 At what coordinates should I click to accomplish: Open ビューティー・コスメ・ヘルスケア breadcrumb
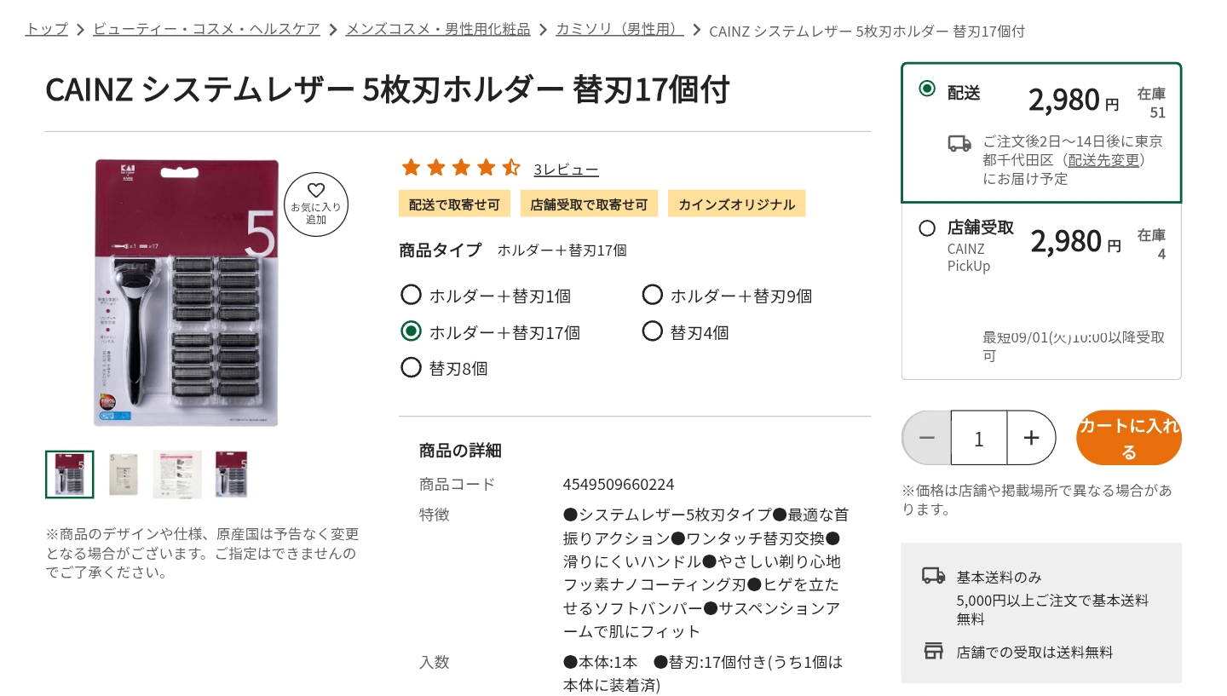(x=206, y=29)
